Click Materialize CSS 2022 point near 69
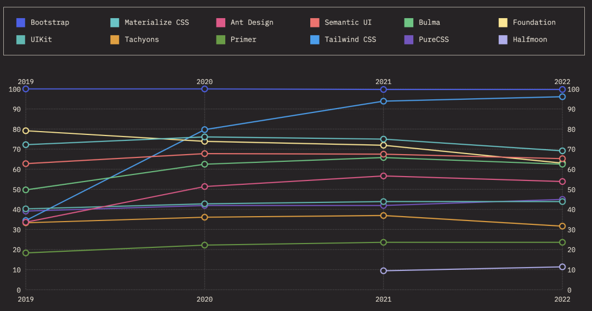The width and height of the screenshot is (592, 311). (x=562, y=151)
